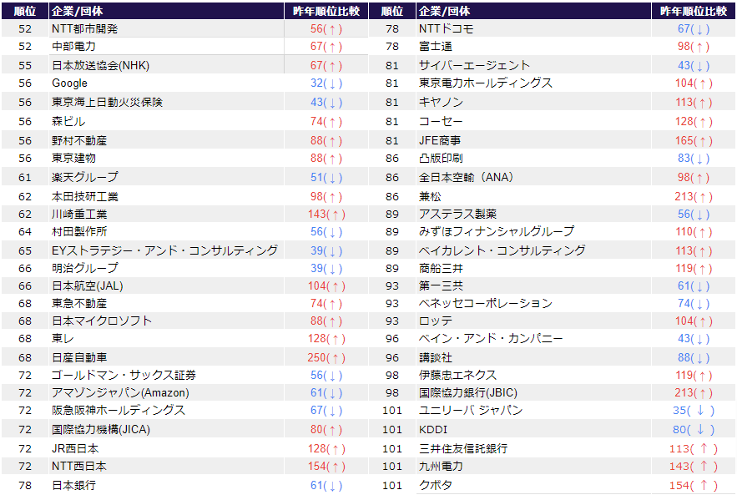
Task: Select ベイン・アンド・カンパニー entry
Action: [491, 339]
